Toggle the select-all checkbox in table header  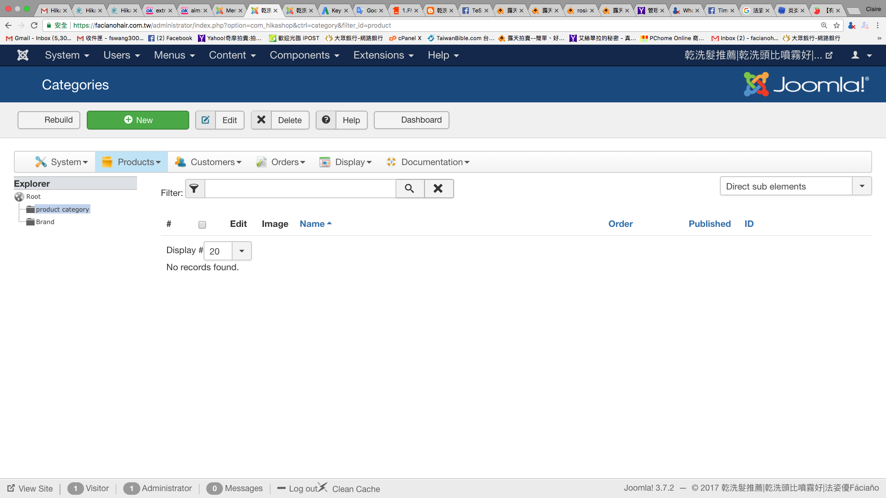click(x=202, y=225)
